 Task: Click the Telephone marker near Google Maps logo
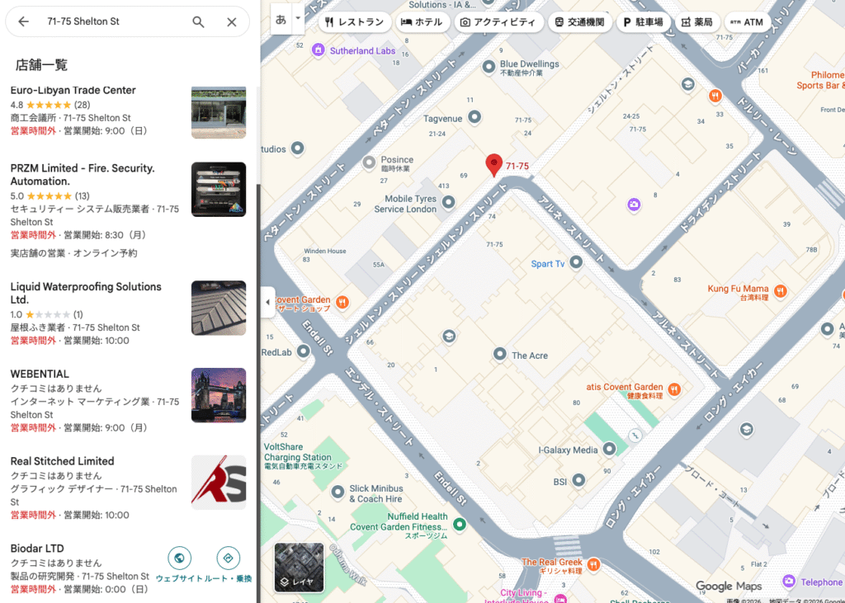pyautogui.click(x=789, y=582)
